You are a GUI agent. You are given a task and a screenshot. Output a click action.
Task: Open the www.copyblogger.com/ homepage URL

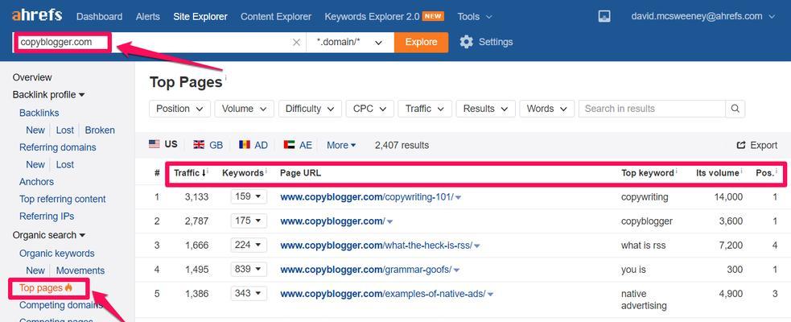pos(333,221)
